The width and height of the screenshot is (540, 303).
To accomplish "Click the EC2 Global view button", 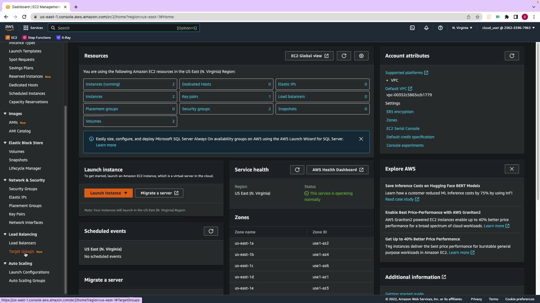I will coord(309,56).
